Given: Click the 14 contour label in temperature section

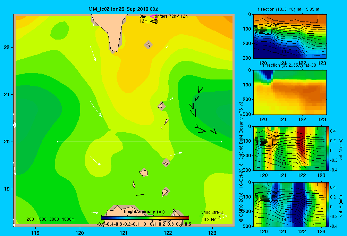Looking at the screenshot, I should [284, 51].
